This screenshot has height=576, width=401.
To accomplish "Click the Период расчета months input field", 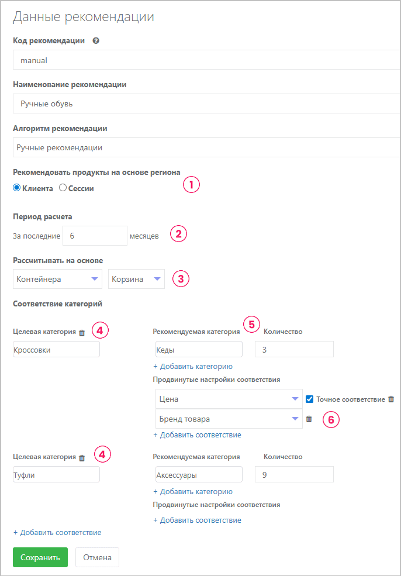I will click(x=94, y=236).
